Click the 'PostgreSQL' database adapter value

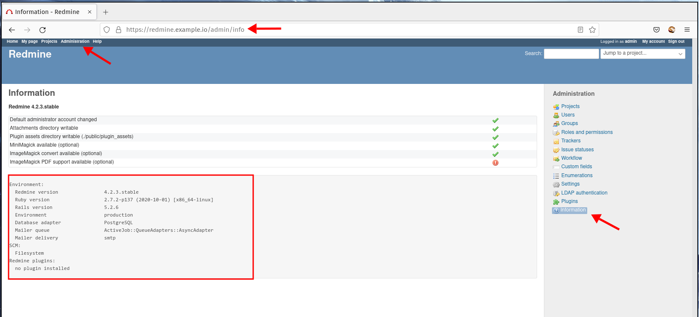(x=119, y=222)
